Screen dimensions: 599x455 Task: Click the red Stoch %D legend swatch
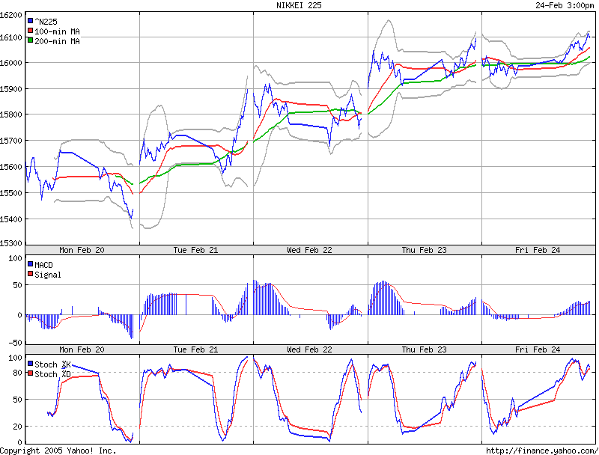pyautogui.click(x=30, y=373)
